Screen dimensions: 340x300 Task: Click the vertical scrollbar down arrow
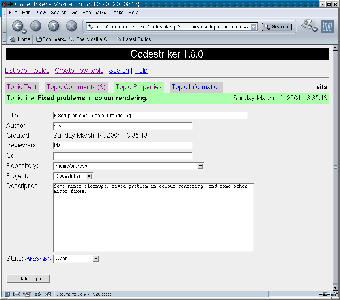tap(335, 287)
